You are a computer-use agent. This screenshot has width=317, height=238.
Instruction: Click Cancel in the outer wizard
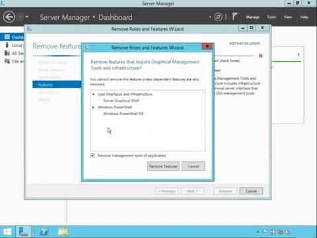(251, 191)
